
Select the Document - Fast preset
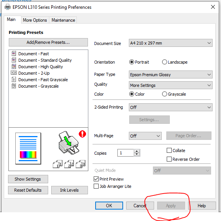pyautogui.click(x=34, y=54)
